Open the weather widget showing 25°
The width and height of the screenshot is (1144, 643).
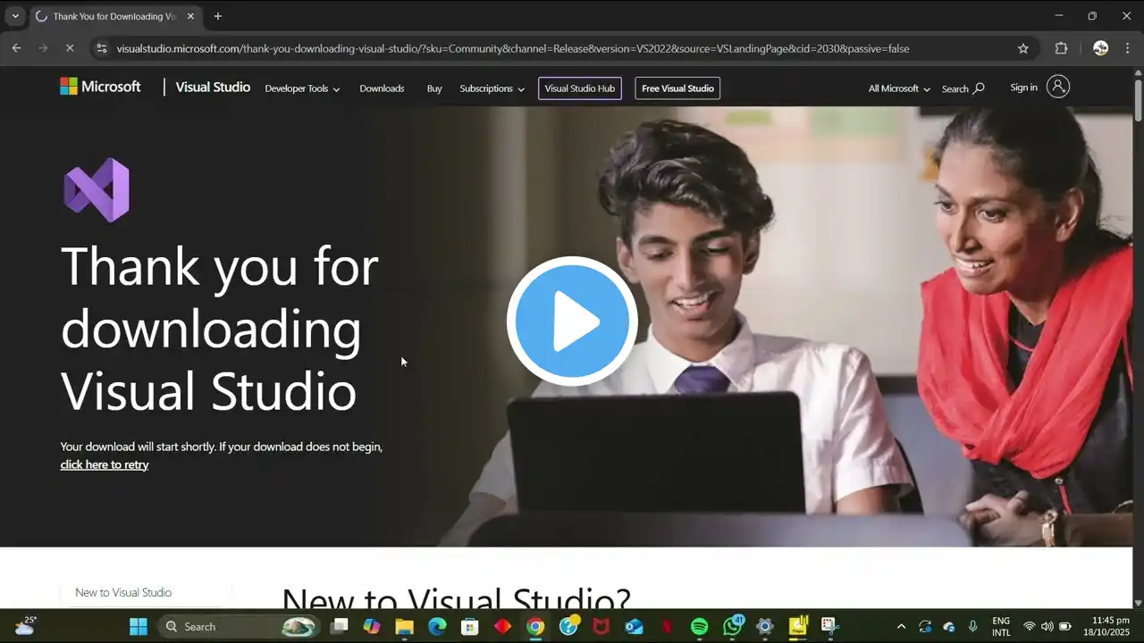click(x=25, y=626)
